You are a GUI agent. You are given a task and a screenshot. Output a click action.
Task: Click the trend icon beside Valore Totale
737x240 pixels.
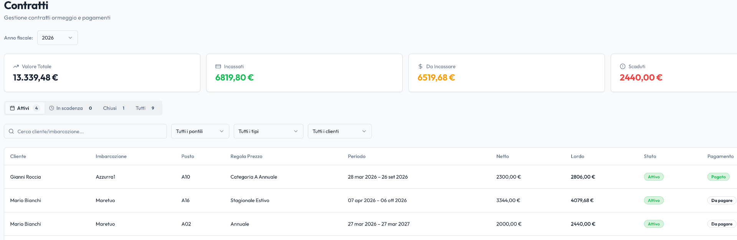click(x=16, y=66)
